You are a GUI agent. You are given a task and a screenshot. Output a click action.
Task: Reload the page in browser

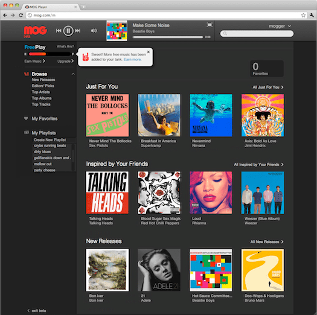tap(21, 15)
